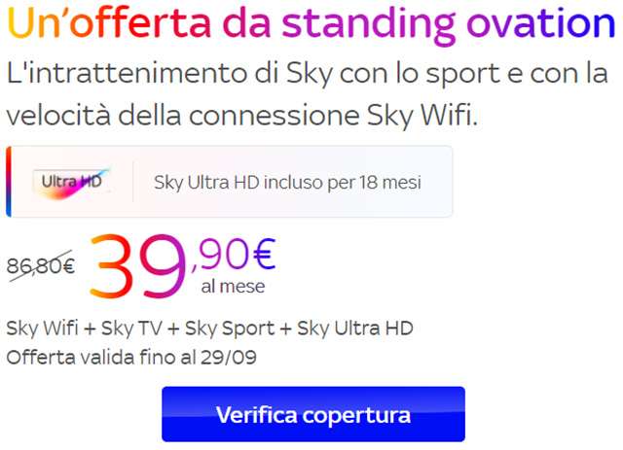Click the word 'standing' in the headline
The image size is (623, 450).
pyautogui.click(x=369, y=24)
